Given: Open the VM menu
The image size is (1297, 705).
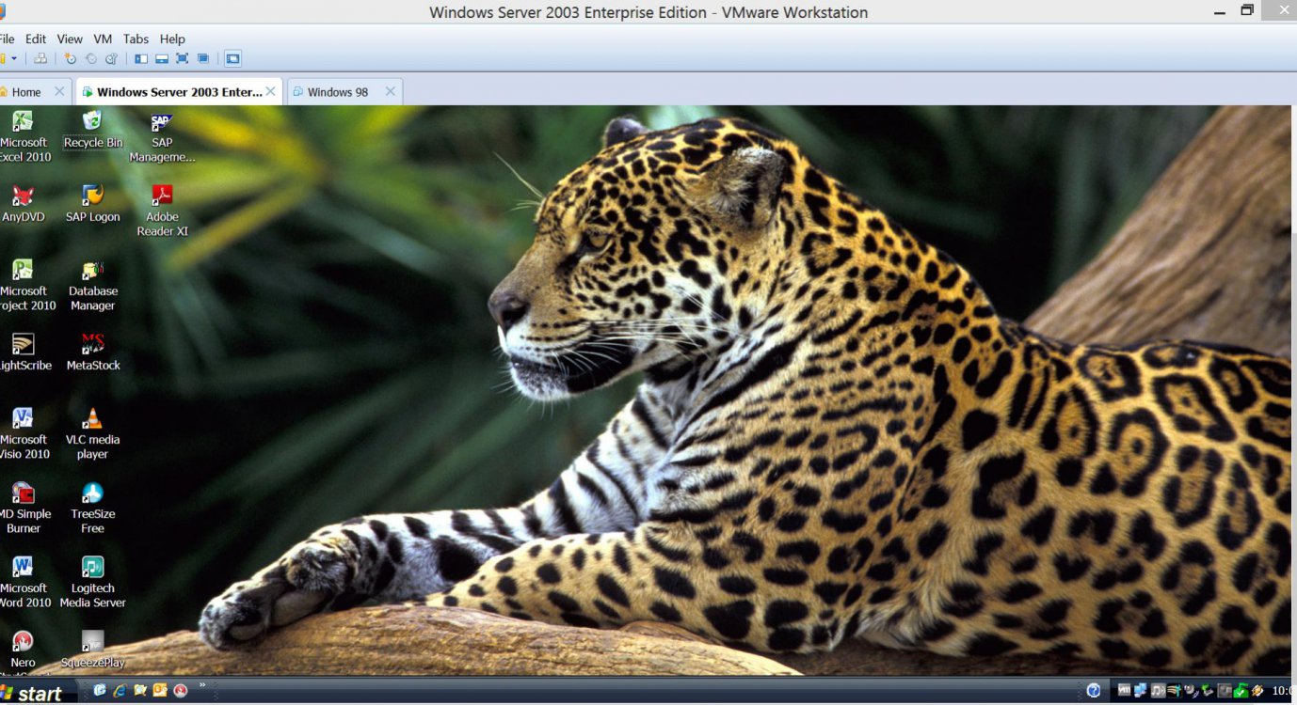Looking at the screenshot, I should (103, 39).
